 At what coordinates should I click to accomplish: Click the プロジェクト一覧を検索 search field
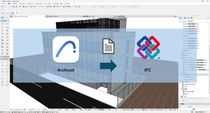(194, 21)
